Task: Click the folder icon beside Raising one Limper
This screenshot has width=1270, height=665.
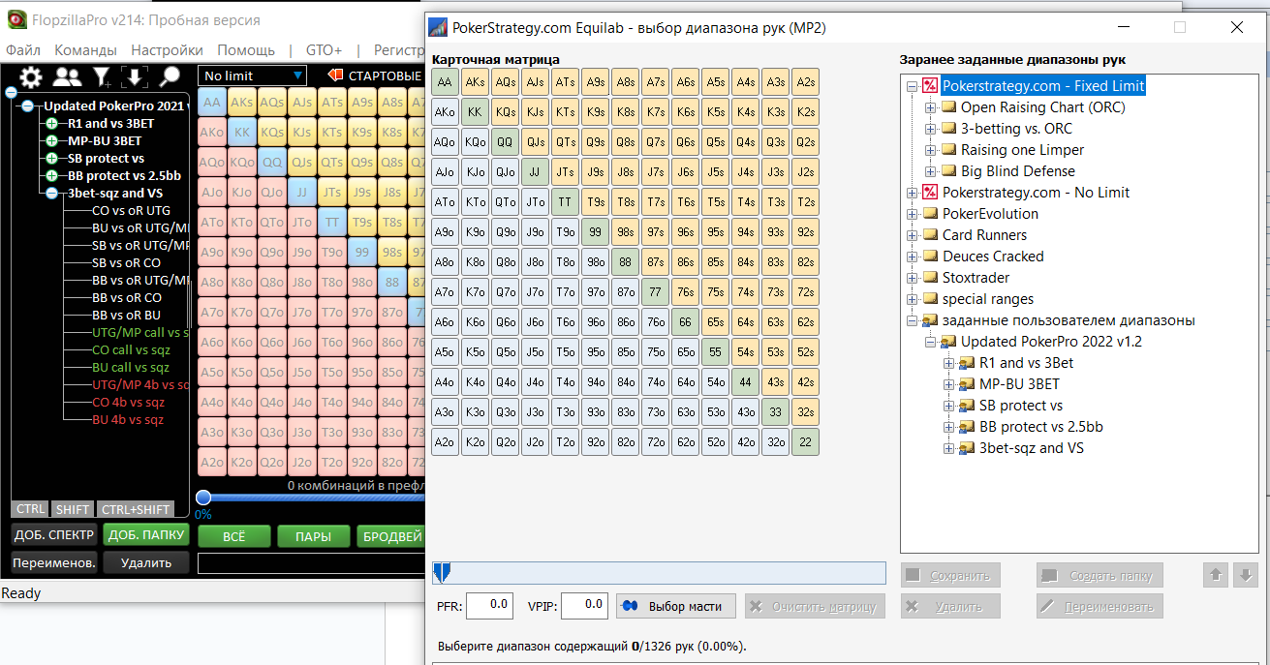Action: click(948, 150)
